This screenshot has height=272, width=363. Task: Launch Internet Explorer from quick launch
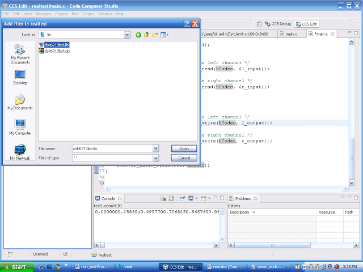41,267
